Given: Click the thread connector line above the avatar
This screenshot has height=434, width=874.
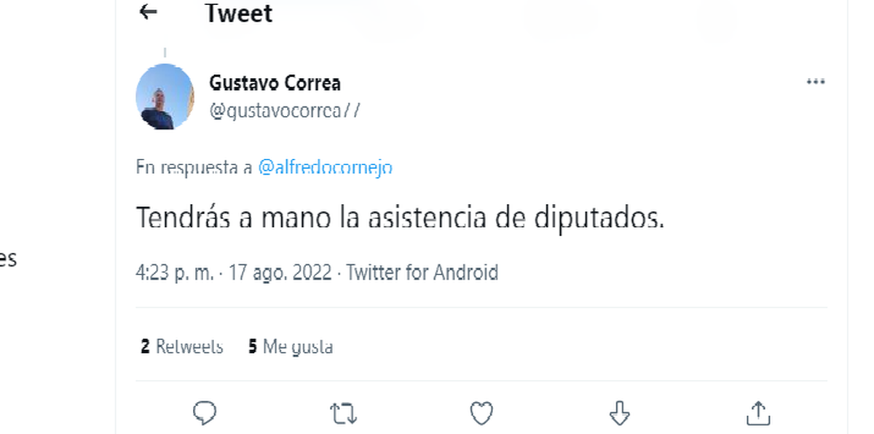Looking at the screenshot, I should coord(165,53).
